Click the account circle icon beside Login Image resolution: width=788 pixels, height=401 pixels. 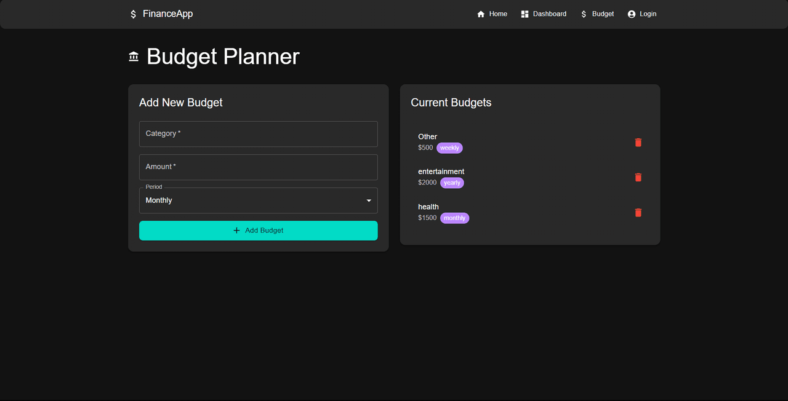coord(631,14)
